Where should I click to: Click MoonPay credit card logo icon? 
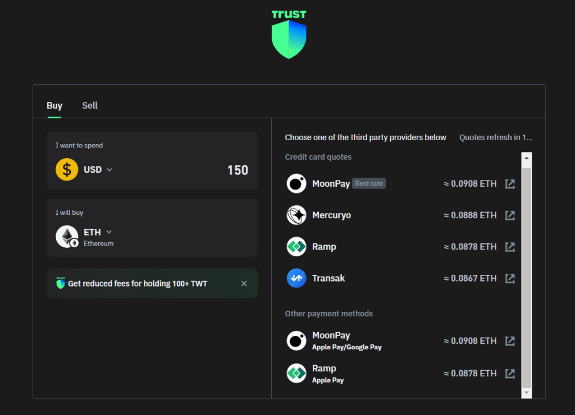coord(296,183)
